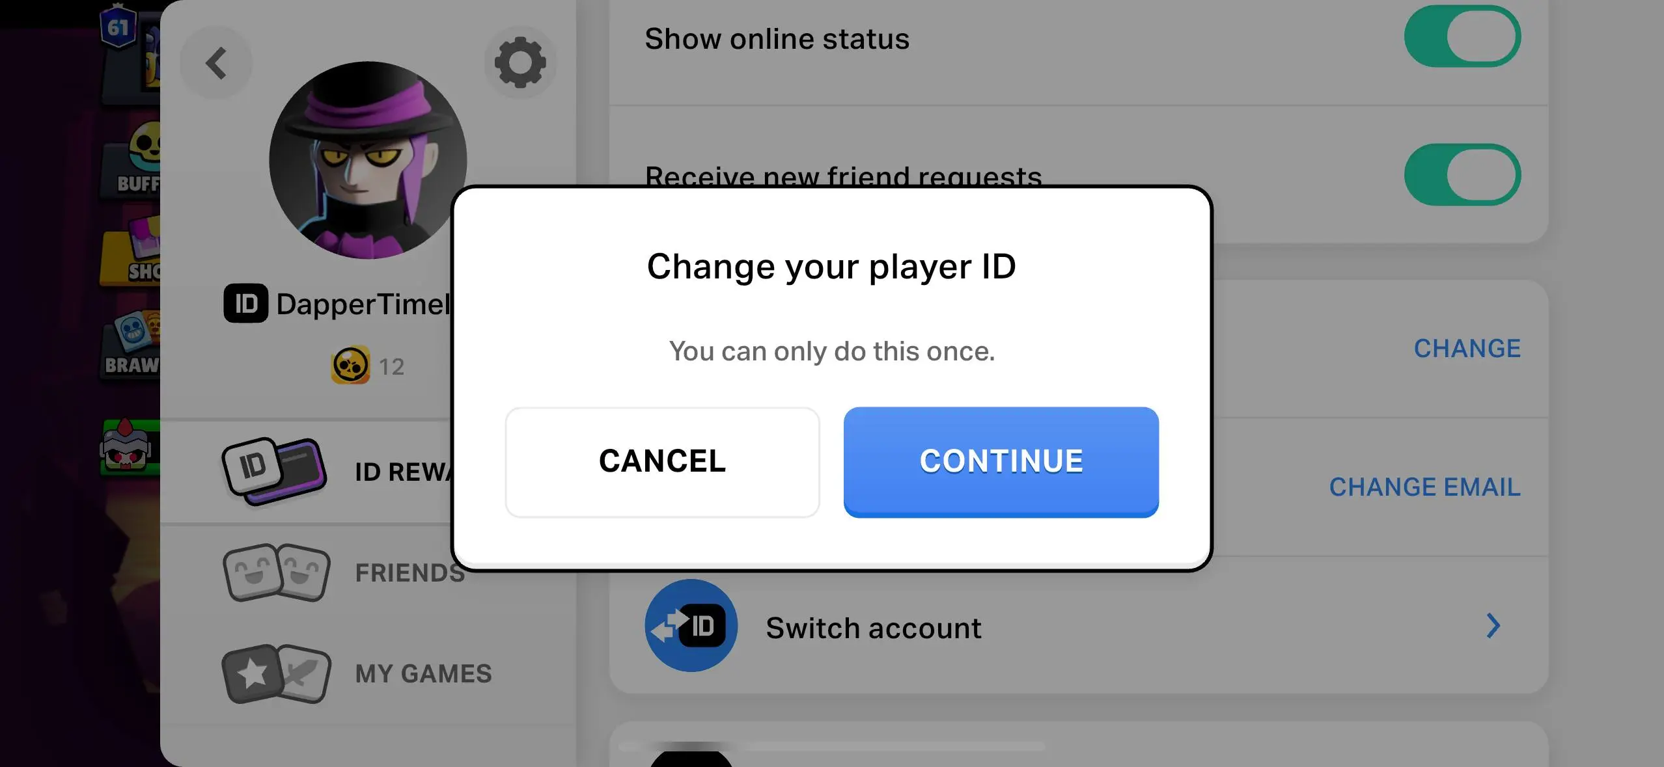1664x767 pixels.
Task: Tap the black ID badge beside DapperTime
Action: [245, 303]
